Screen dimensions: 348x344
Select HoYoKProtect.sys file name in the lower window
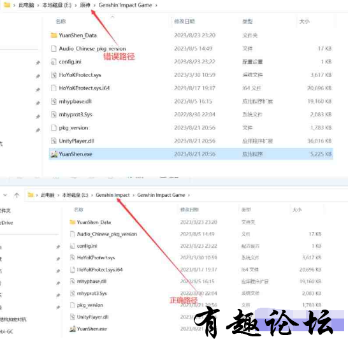(96, 258)
